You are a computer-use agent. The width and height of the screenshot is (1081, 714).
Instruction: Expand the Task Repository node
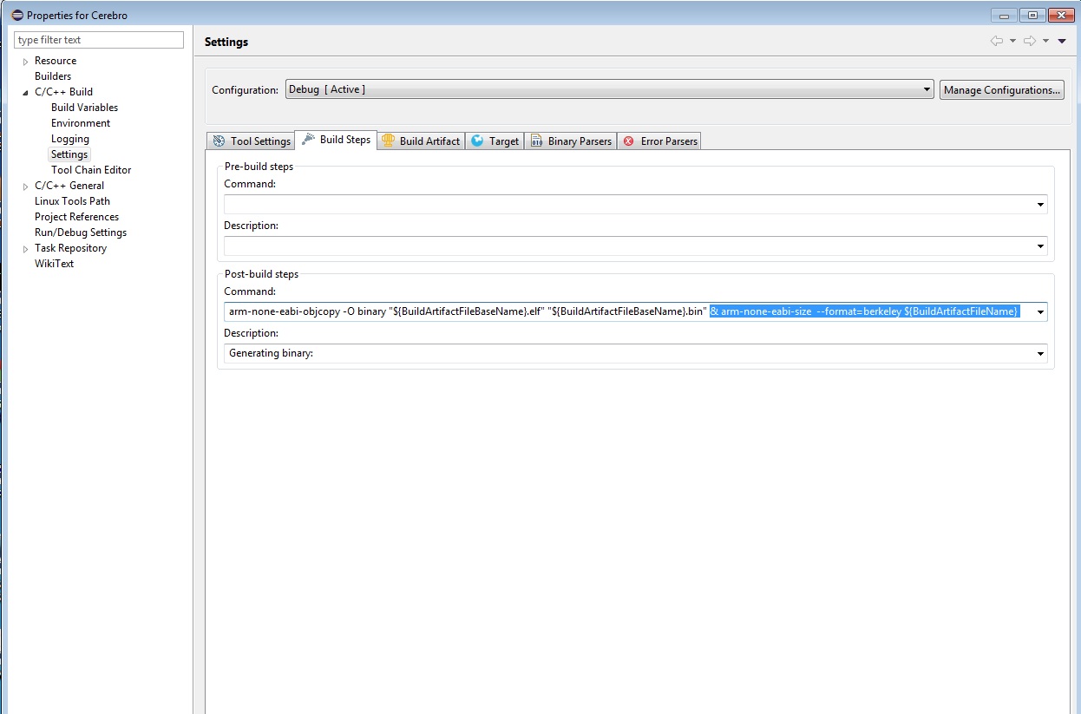pyautogui.click(x=25, y=249)
